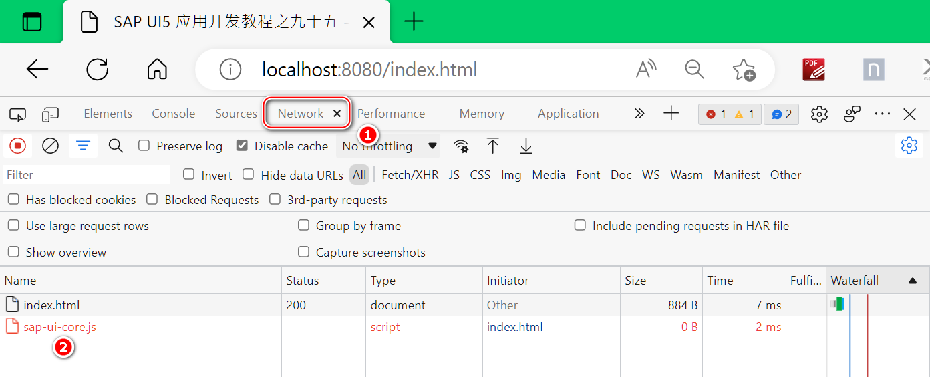The height and width of the screenshot is (377, 930).
Task: Reload the page with refresh icon
Action: click(x=98, y=69)
